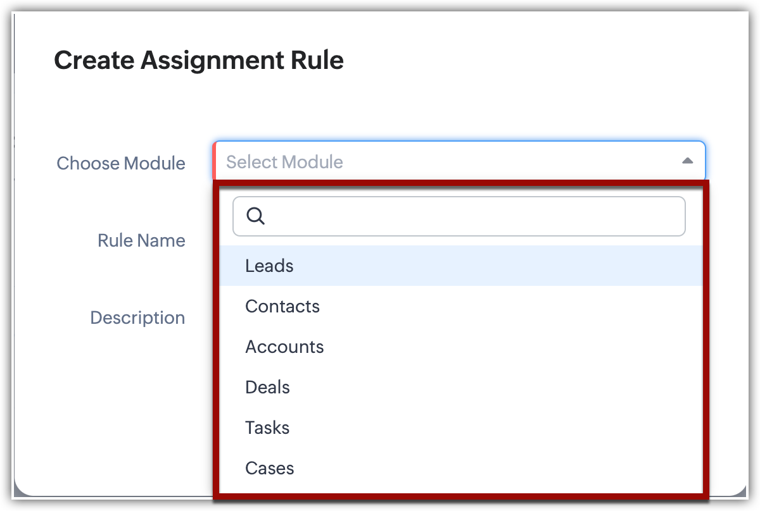Click the Rule Name label
This screenshot has height=511, width=760.
141,240
